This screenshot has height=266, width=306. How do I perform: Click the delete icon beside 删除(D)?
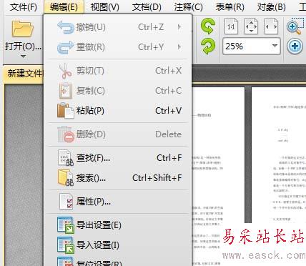[x=66, y=134]
